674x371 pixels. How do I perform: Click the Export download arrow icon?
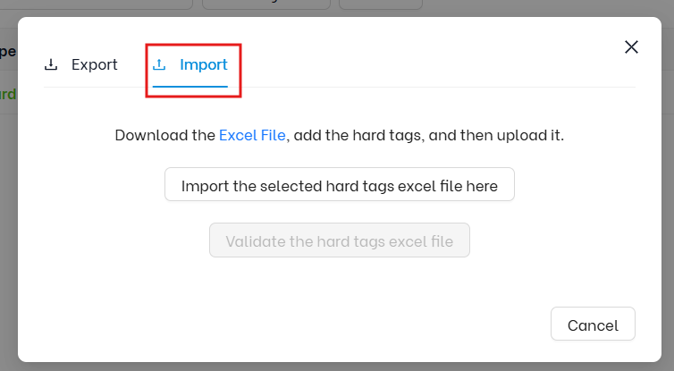pyautogui.click(x=51, y=64)
